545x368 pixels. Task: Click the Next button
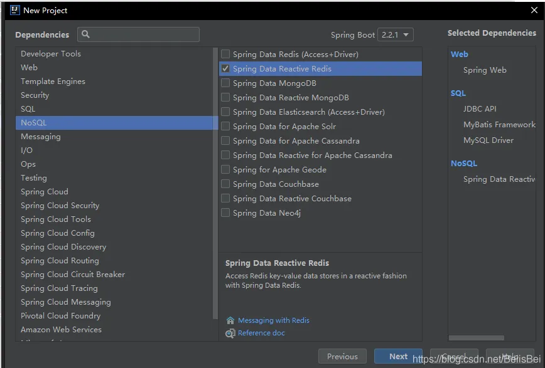pyautogui.click(x=398, y=356)
